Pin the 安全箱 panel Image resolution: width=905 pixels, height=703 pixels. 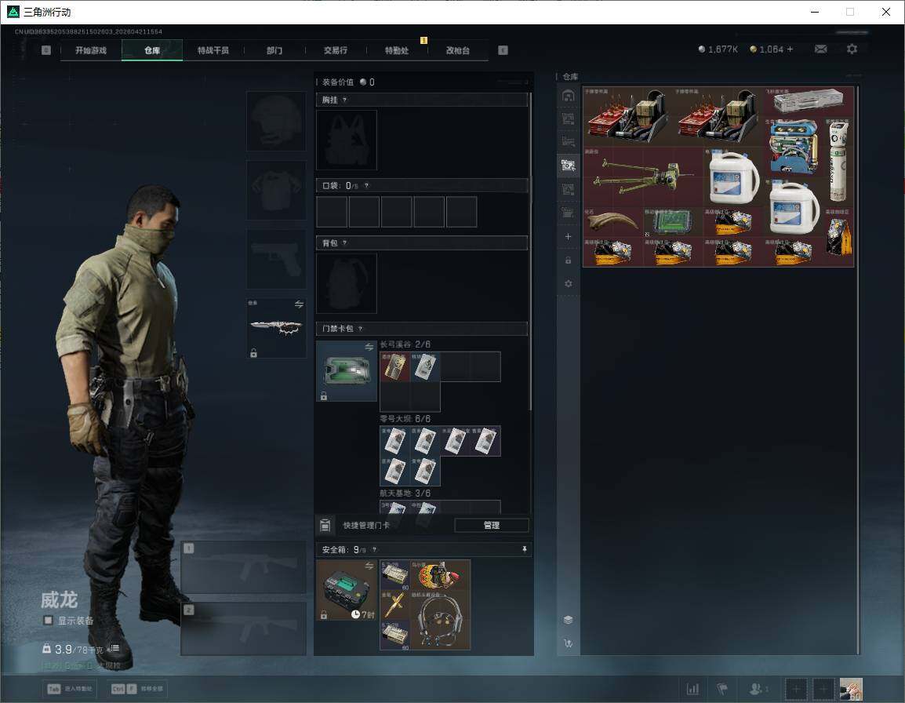click(524, 549)
